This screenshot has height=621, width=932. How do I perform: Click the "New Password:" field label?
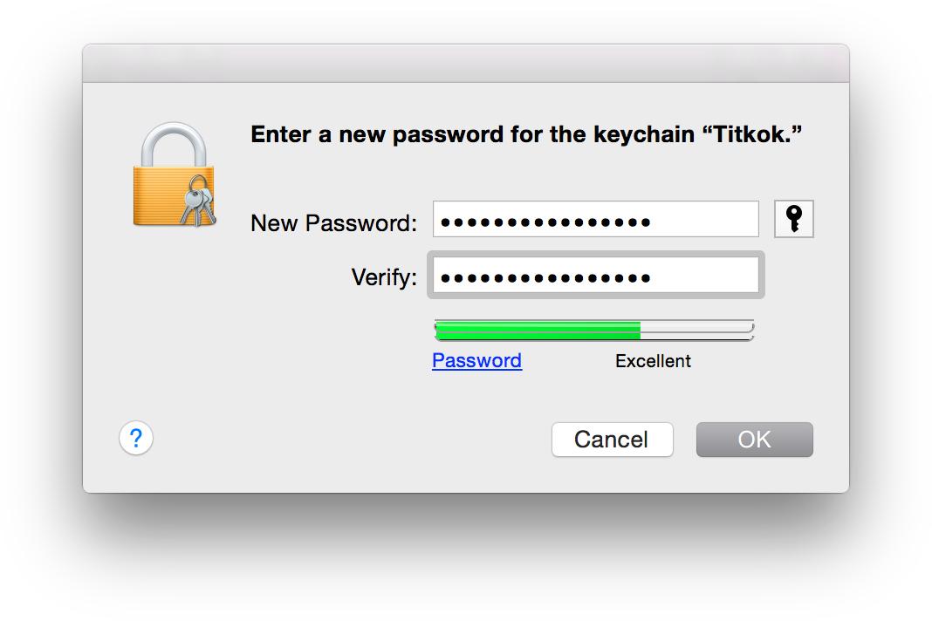pos(334,223)
